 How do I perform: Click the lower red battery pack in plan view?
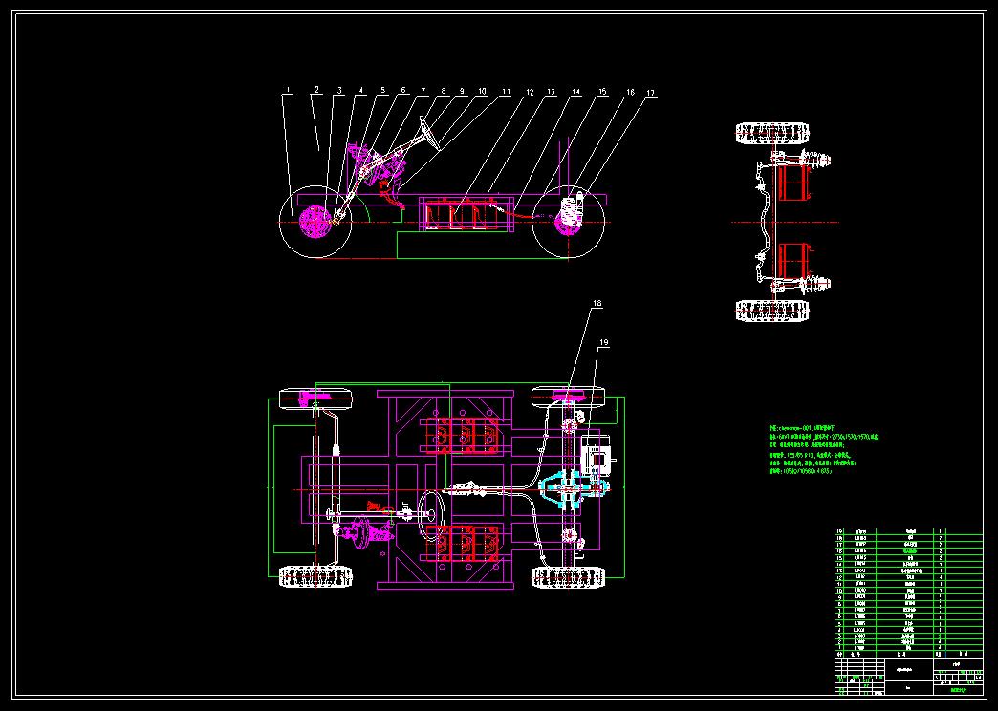pyautogui.click(x=462, y=544)
